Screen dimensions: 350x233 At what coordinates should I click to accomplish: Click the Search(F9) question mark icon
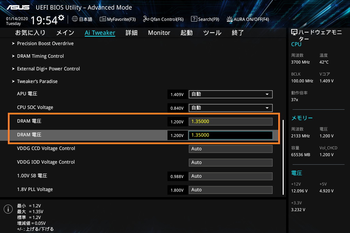click(194, 19)
